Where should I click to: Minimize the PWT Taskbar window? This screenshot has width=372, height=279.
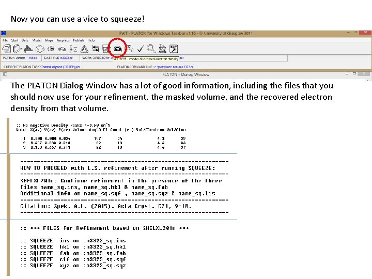(x=348, y=33)
